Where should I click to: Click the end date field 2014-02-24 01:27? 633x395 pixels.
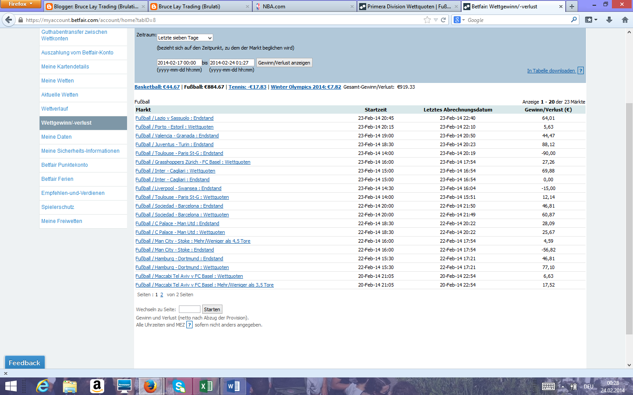click(x=232, y=63)
